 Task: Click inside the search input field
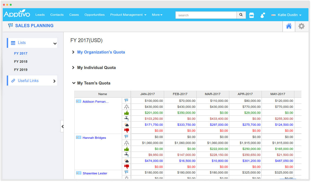[x=206, y=15]
